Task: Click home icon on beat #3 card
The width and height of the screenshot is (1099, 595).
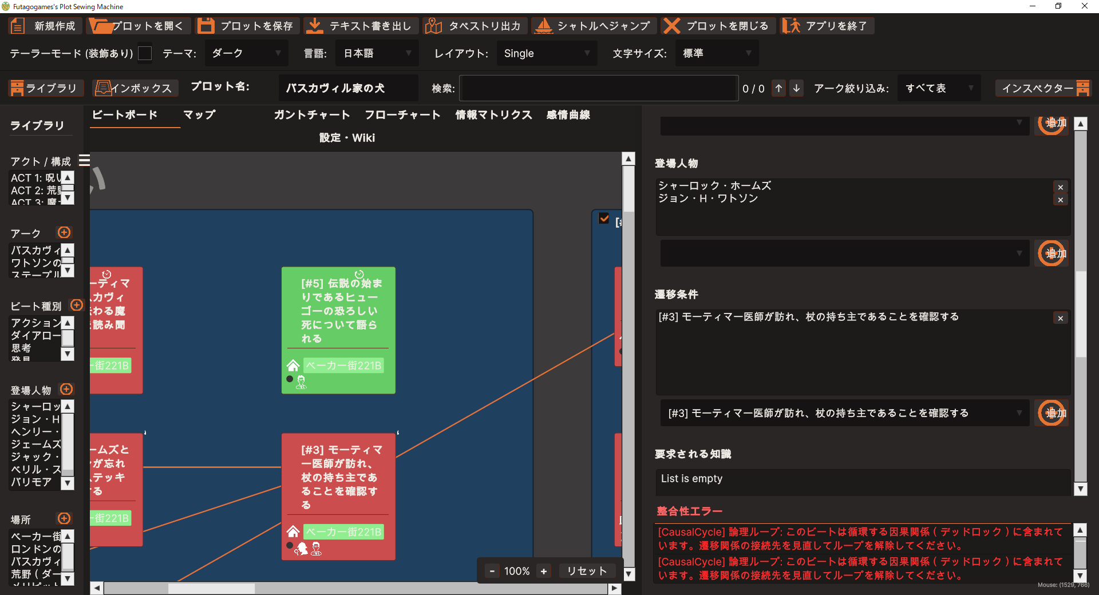Action: coord(293,531)
